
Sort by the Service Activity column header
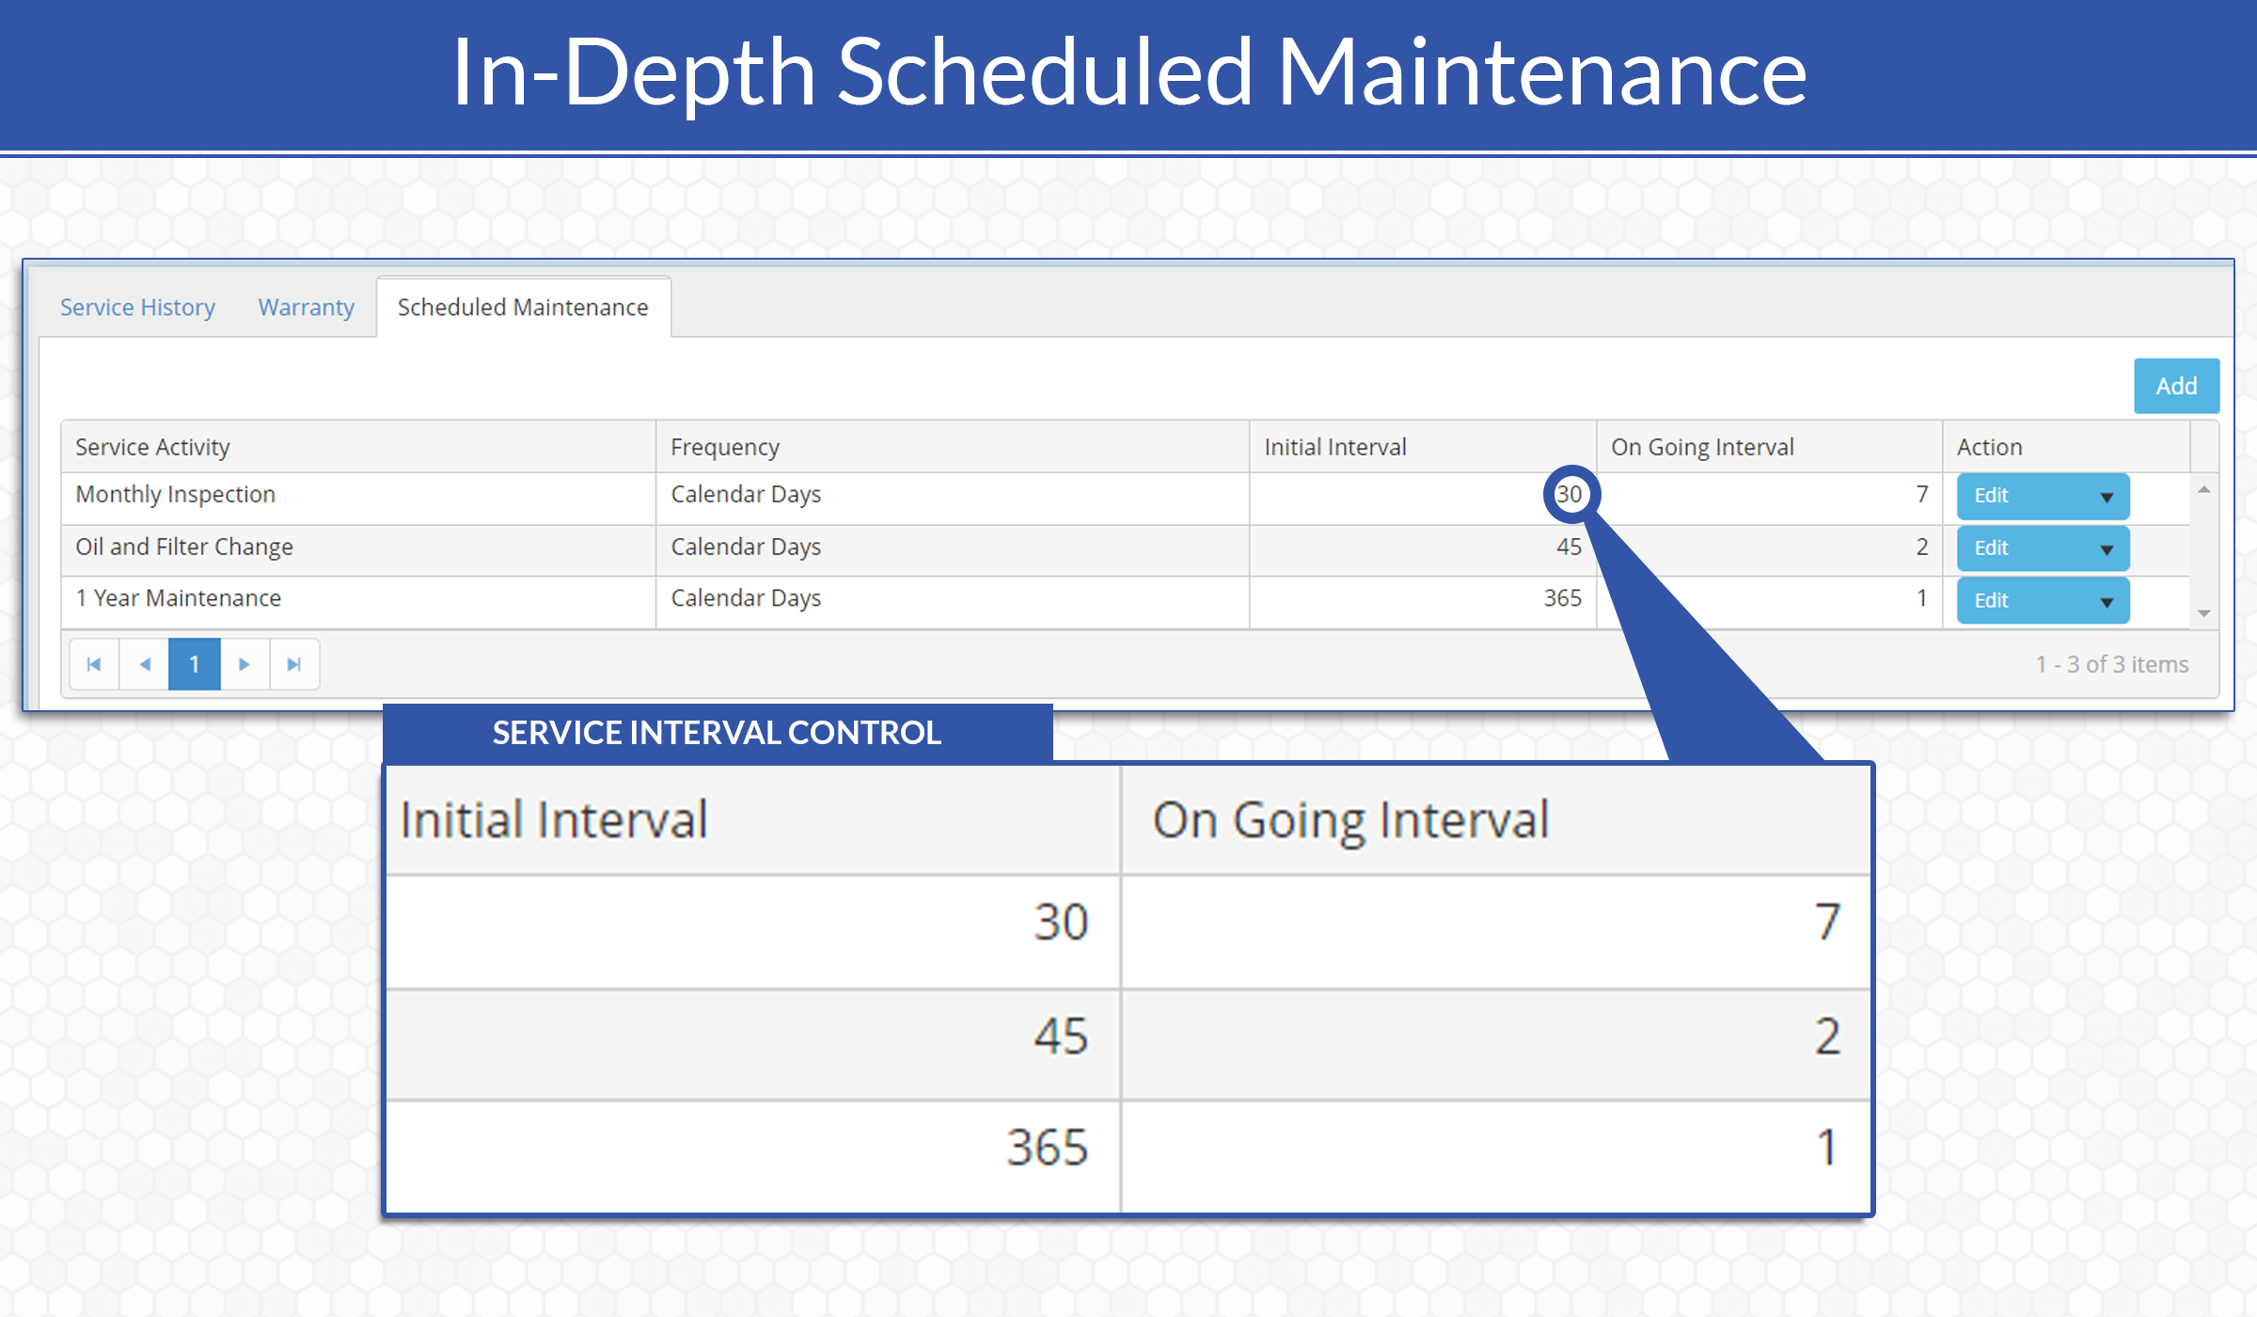click(358, 447)
